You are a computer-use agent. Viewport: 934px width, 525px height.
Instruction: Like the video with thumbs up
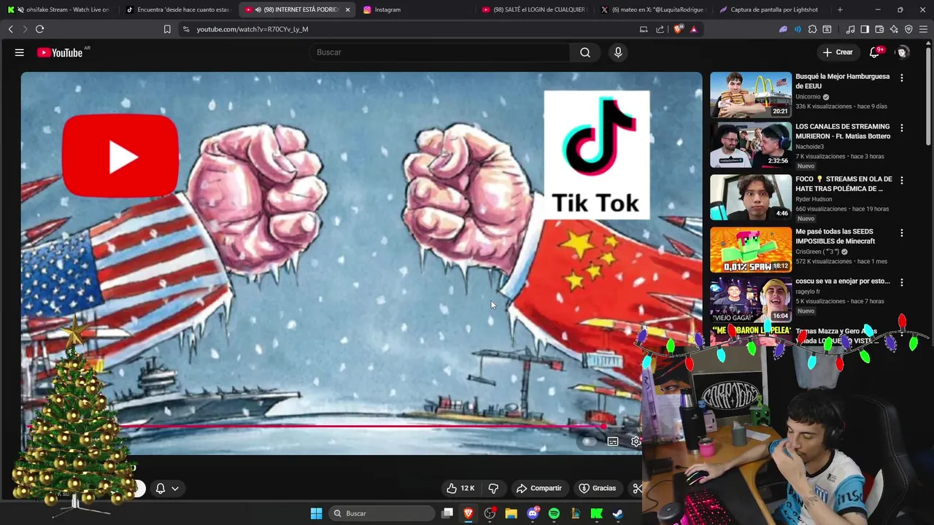point(460,489)
